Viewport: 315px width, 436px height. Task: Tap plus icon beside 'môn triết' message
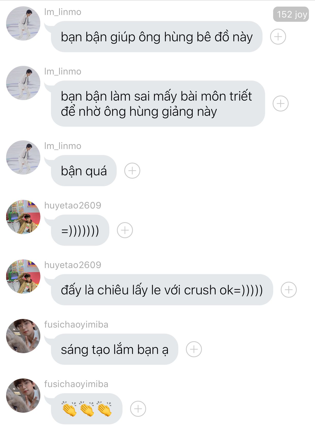coord(281,104)
